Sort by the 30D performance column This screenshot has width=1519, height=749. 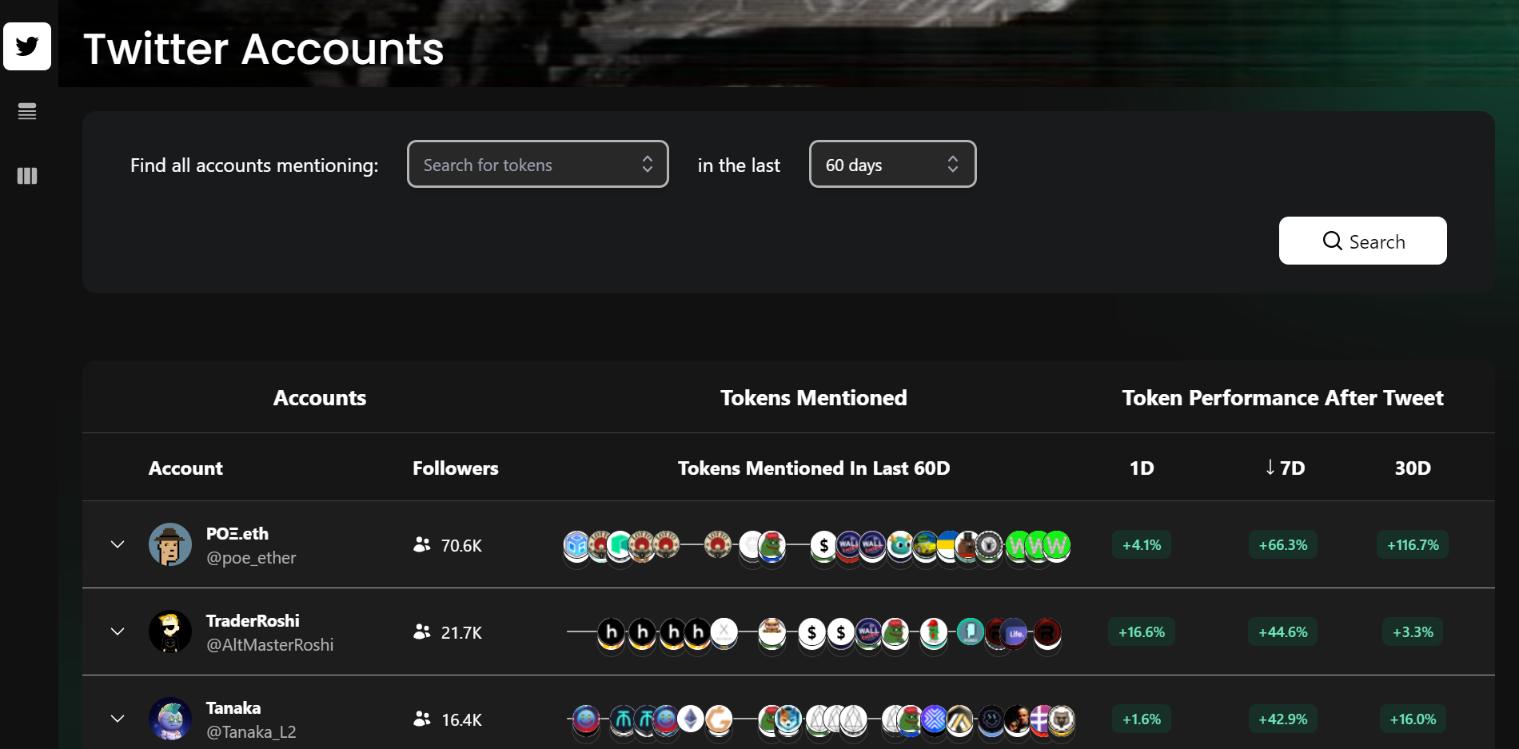pyautogui.click(x=1413, y=468)
